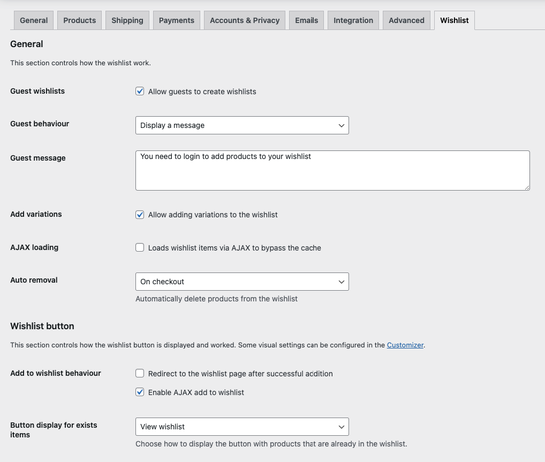Viewport: 545px width, 462px height.
Task: Select the Advanced tab
Action: coord(406,20)
